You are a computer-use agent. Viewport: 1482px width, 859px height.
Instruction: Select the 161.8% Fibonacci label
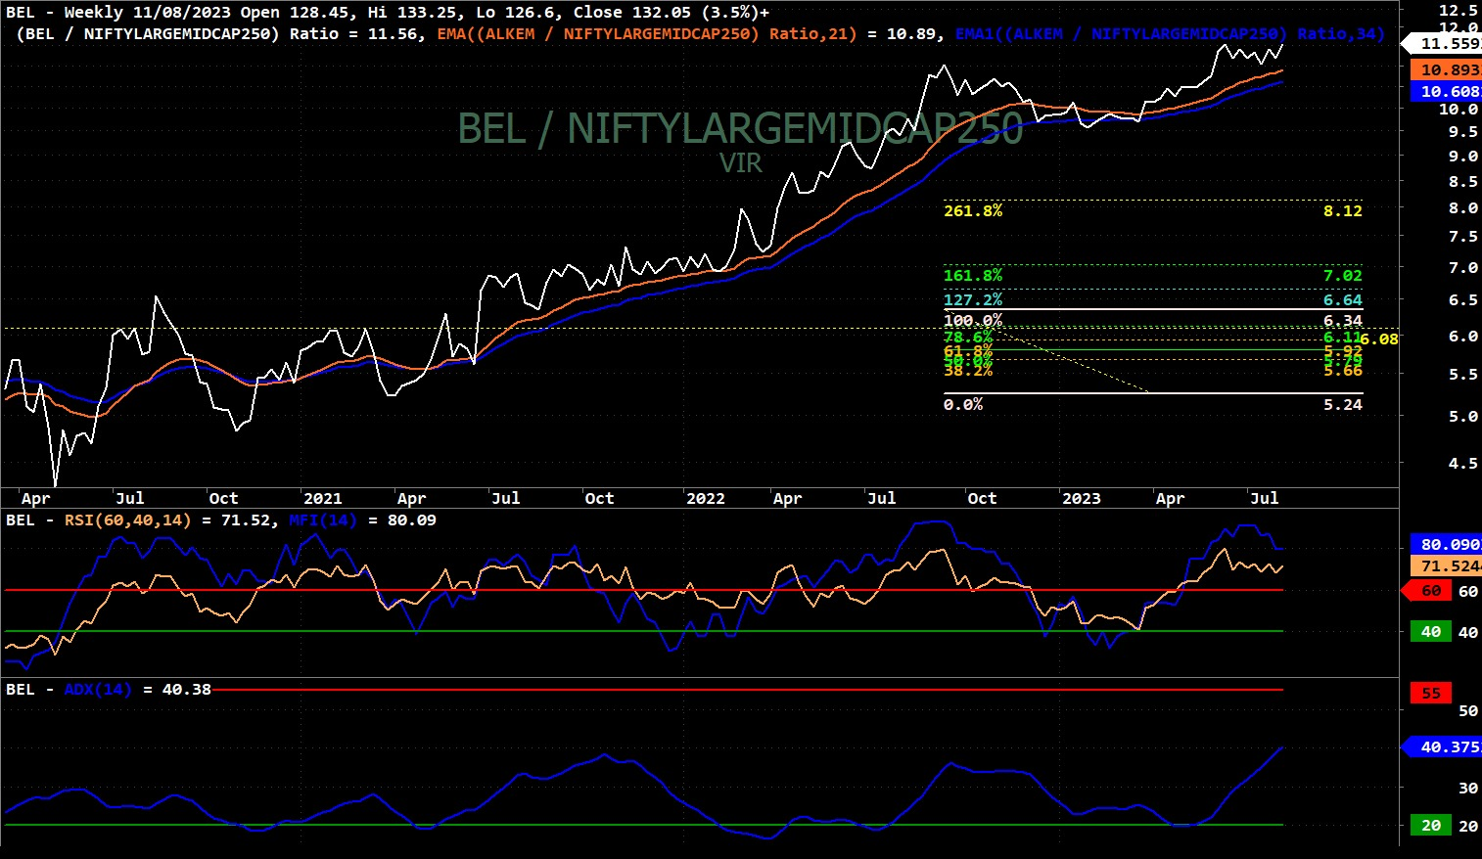973,275
